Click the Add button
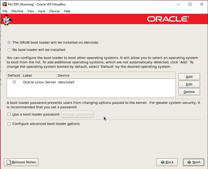The image size is (208, 169). click(189, 77)
